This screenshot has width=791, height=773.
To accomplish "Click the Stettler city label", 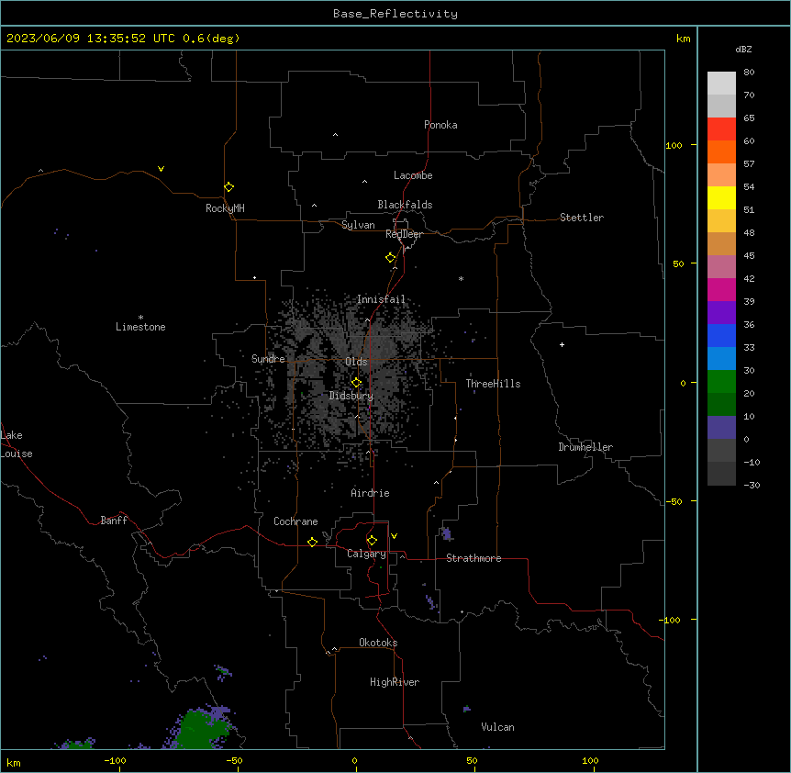I will click(x=582, y=218).
